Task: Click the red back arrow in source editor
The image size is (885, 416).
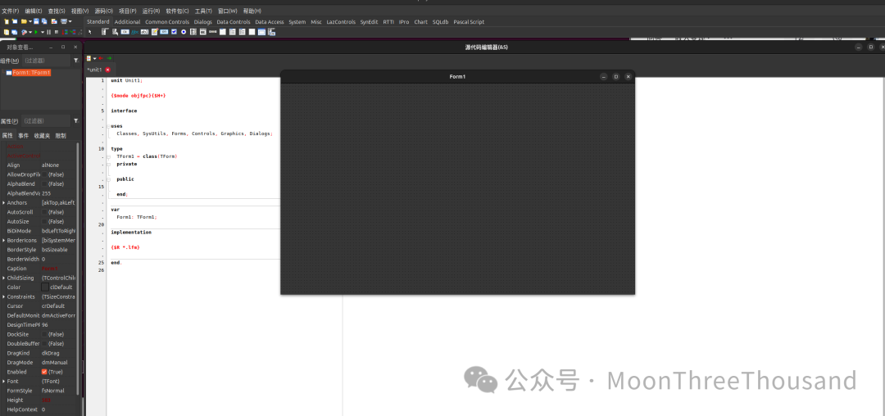Action: tap(100, 58)
